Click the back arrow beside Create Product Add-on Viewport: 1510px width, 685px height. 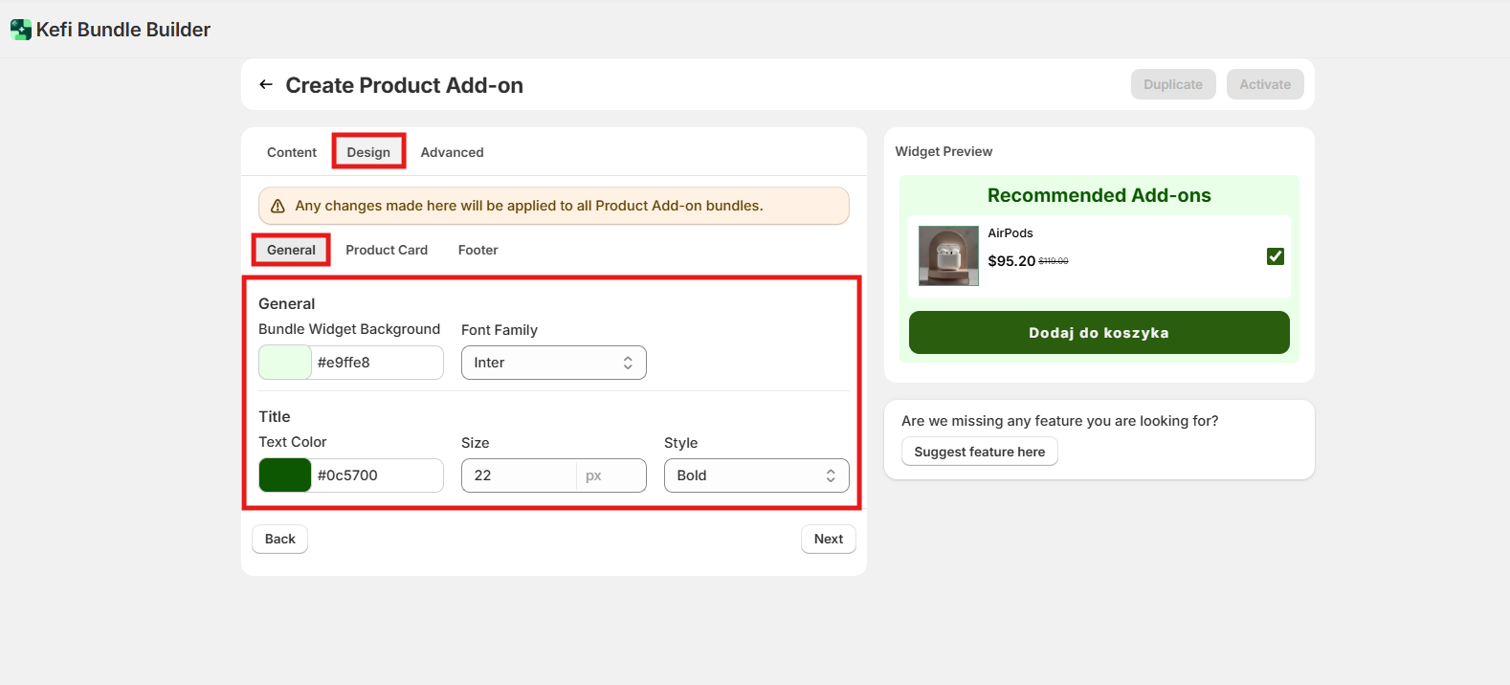pos(266,85)
